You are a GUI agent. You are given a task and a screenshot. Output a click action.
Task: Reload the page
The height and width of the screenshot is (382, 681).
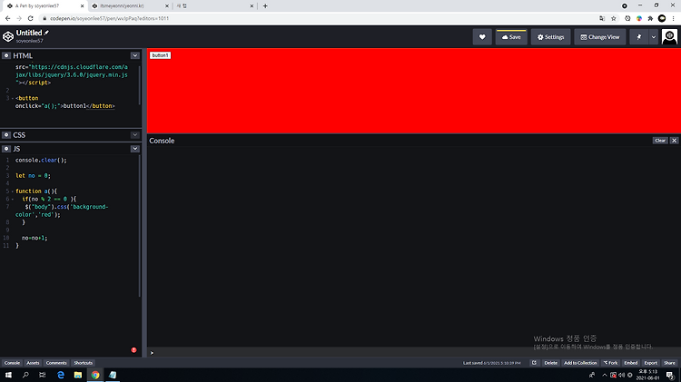(30, 18)
